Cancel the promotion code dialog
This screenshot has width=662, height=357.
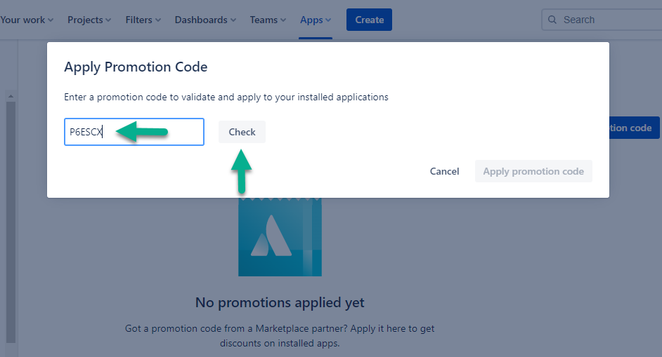point(444,171)
